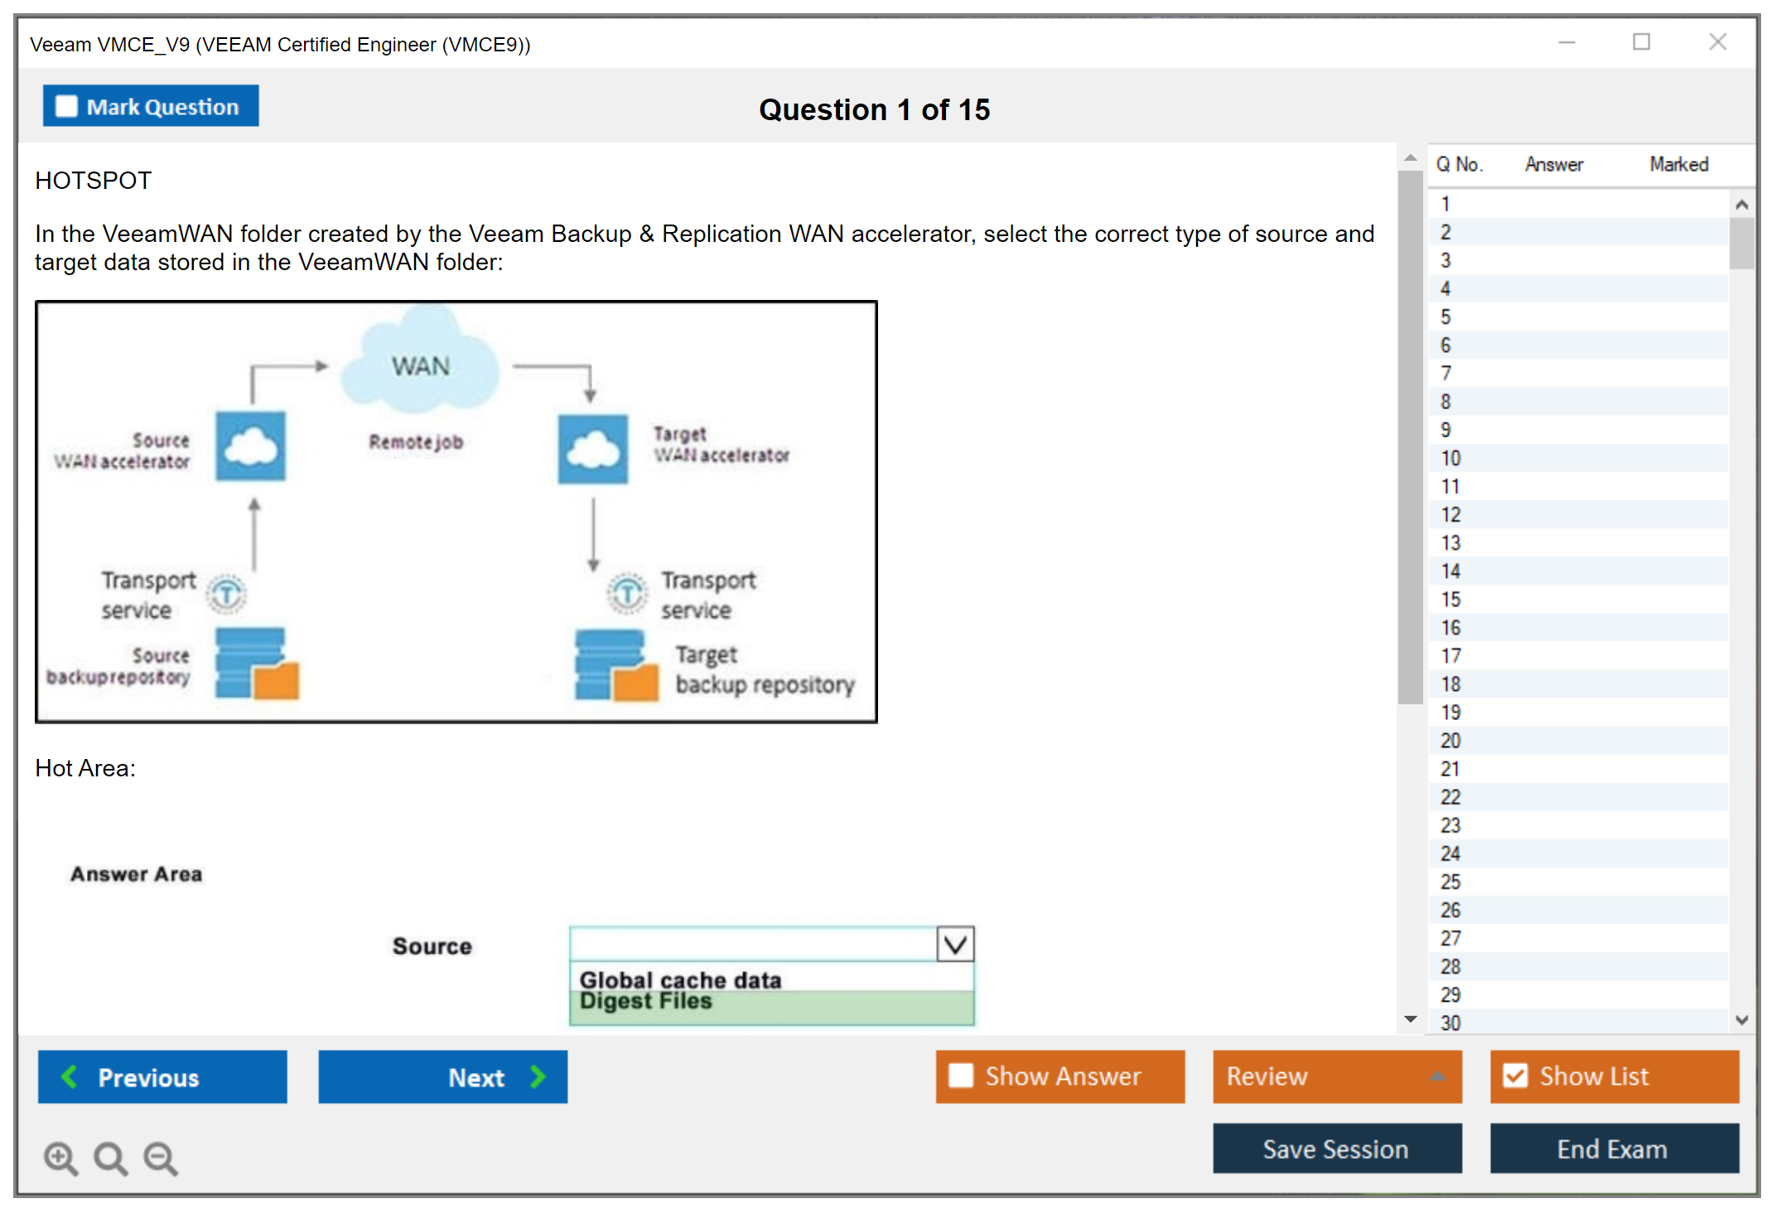The width and height of the screenshot is (1781, 1218).
Task: Go to the Next question
Action: (442, 1077)
